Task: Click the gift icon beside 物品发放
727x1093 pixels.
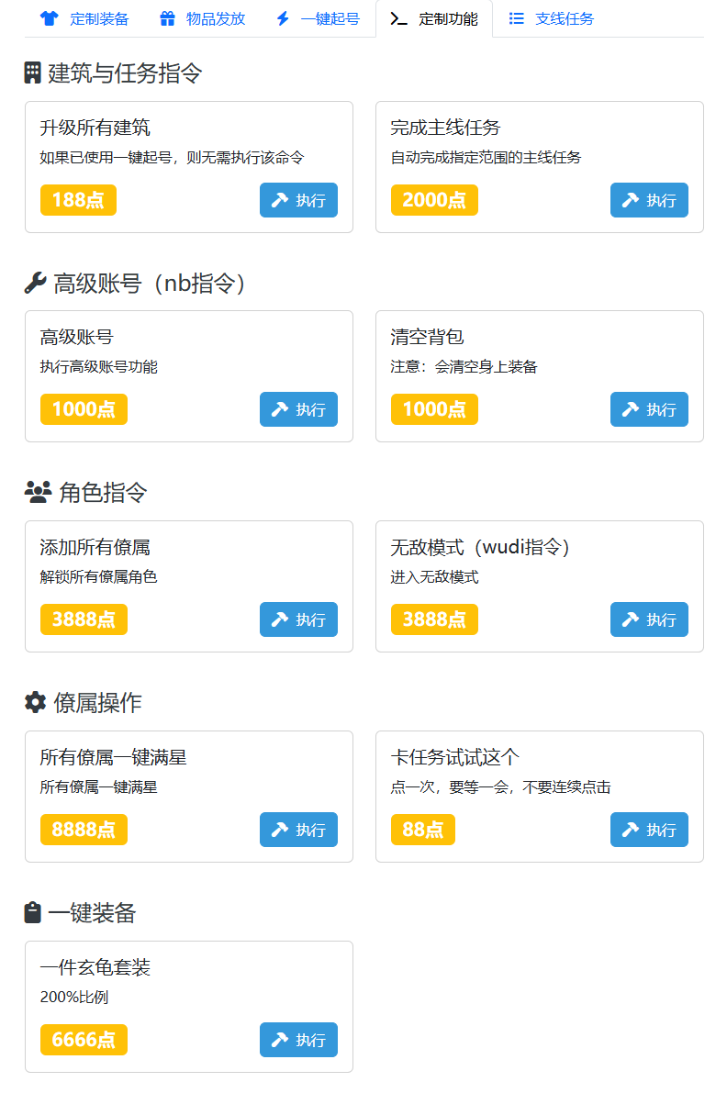Action: 167,18
